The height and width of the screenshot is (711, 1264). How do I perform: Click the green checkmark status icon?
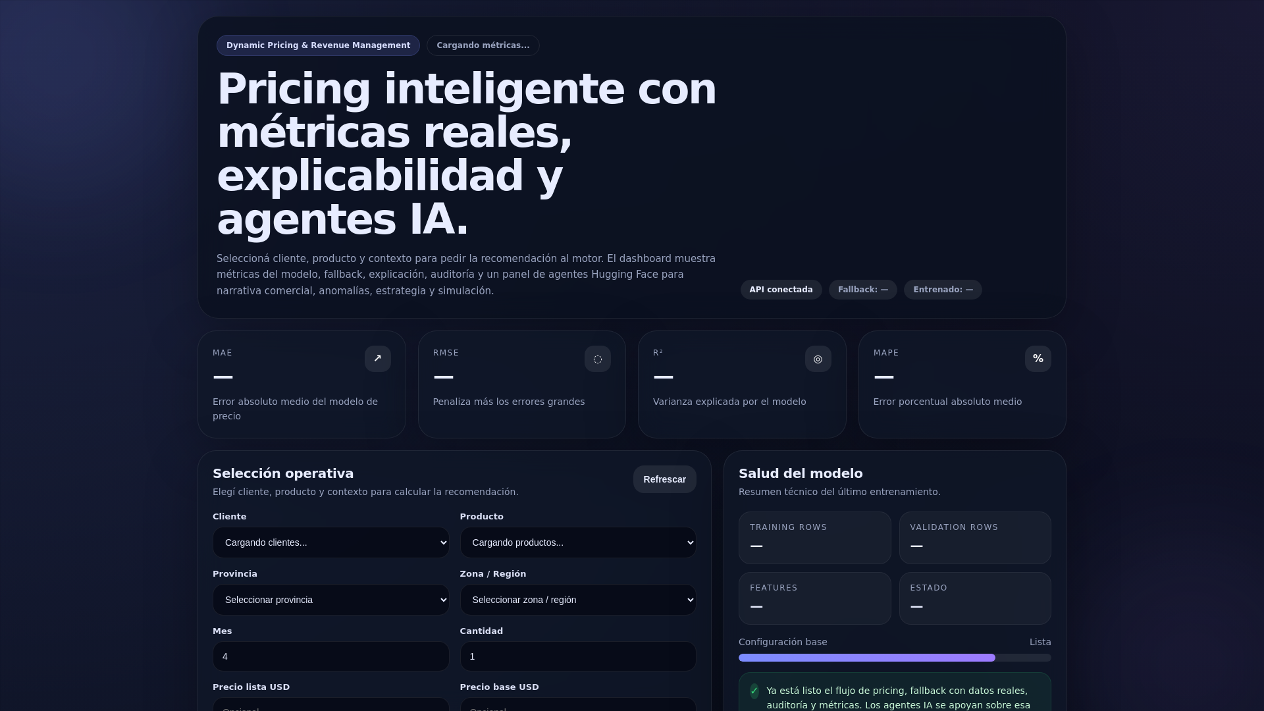pyautogui.click(x=754, y=691)
